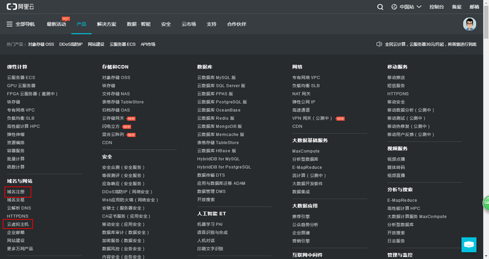Image resolution: width=489 pixels, height=259 pixels.
Task: Click API市场 in hot products
Action: [148, 44]
